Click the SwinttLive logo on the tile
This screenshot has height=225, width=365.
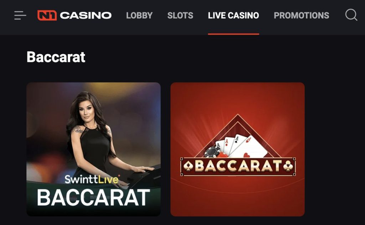[92, 179]
